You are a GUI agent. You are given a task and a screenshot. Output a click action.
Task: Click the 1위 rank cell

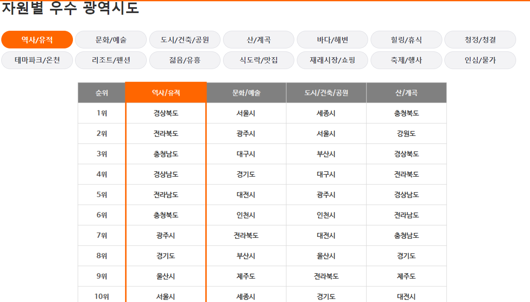pos(102,113)
